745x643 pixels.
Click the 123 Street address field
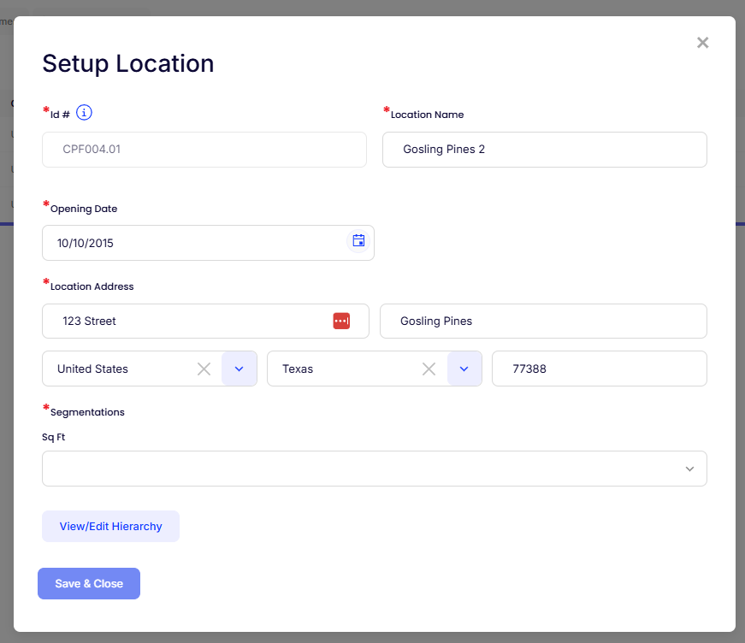[188, 321]
